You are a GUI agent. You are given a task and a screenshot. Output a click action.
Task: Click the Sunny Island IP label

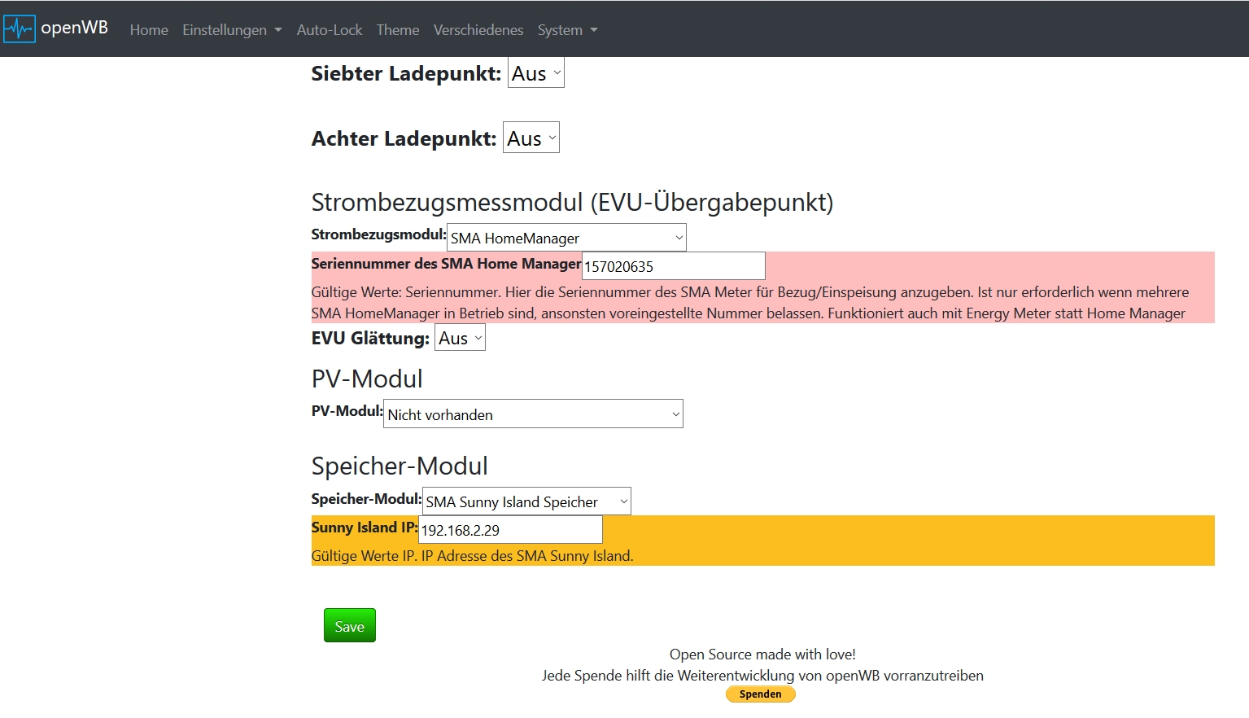pos(365,528)
